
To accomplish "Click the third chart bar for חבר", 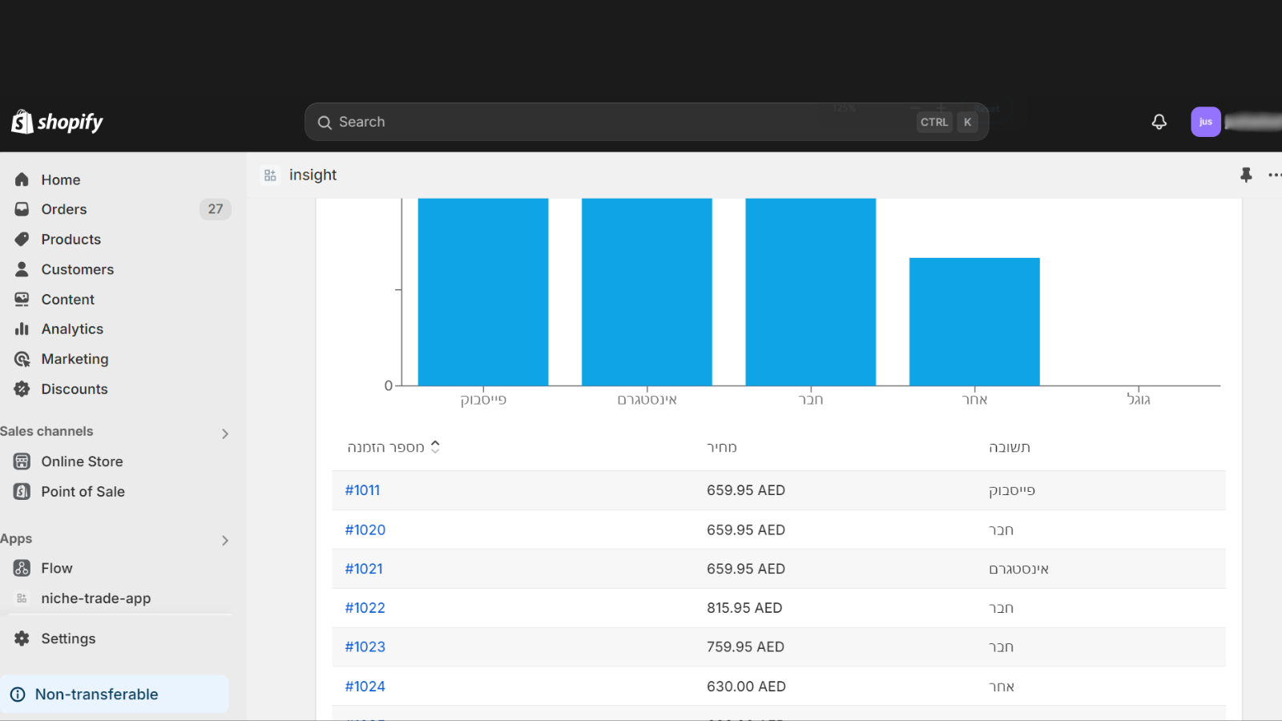I will pyautogui.click(x=811, y=292).
